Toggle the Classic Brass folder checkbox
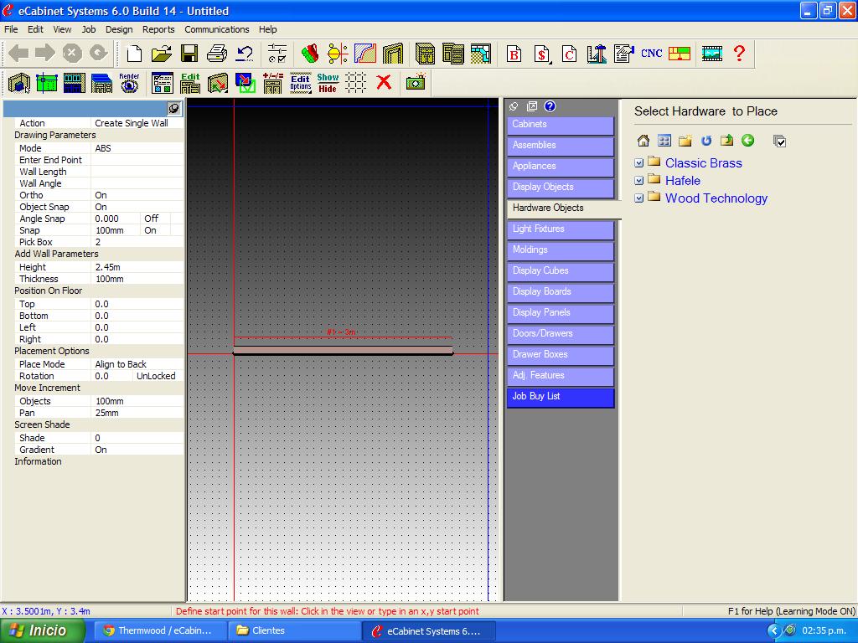The image size is (858, 643). tap(639, 163)
